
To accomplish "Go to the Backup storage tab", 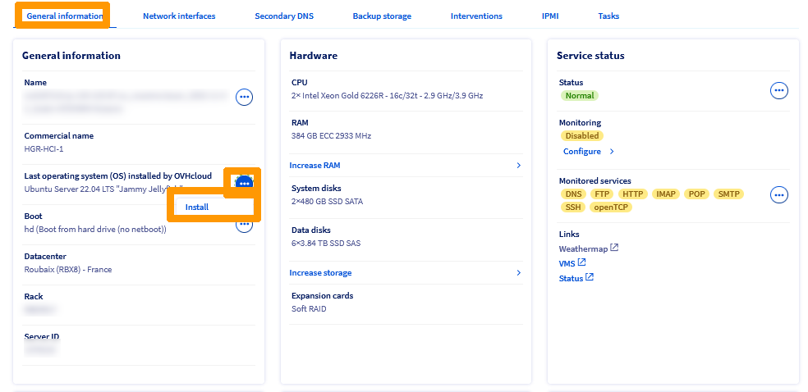I will pyautogui.click(x=382, y=16).
